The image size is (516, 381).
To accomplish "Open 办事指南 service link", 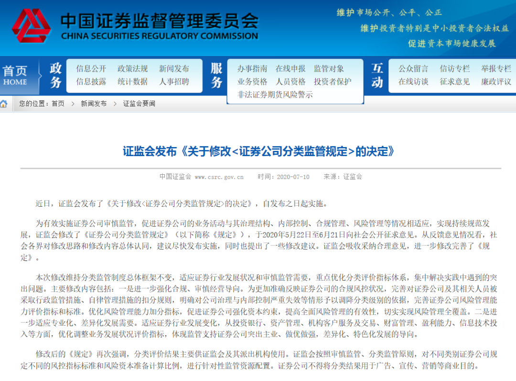I will (252, 69).
